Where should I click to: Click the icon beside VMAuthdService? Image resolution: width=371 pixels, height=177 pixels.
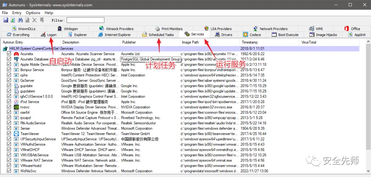pyautogui.click(x=16, y=144)
